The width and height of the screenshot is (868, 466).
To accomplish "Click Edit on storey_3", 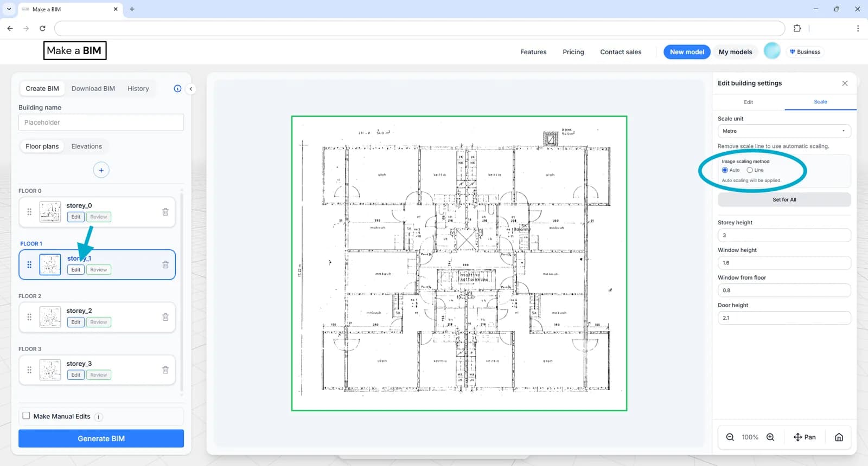I will (x=76, y=374).
